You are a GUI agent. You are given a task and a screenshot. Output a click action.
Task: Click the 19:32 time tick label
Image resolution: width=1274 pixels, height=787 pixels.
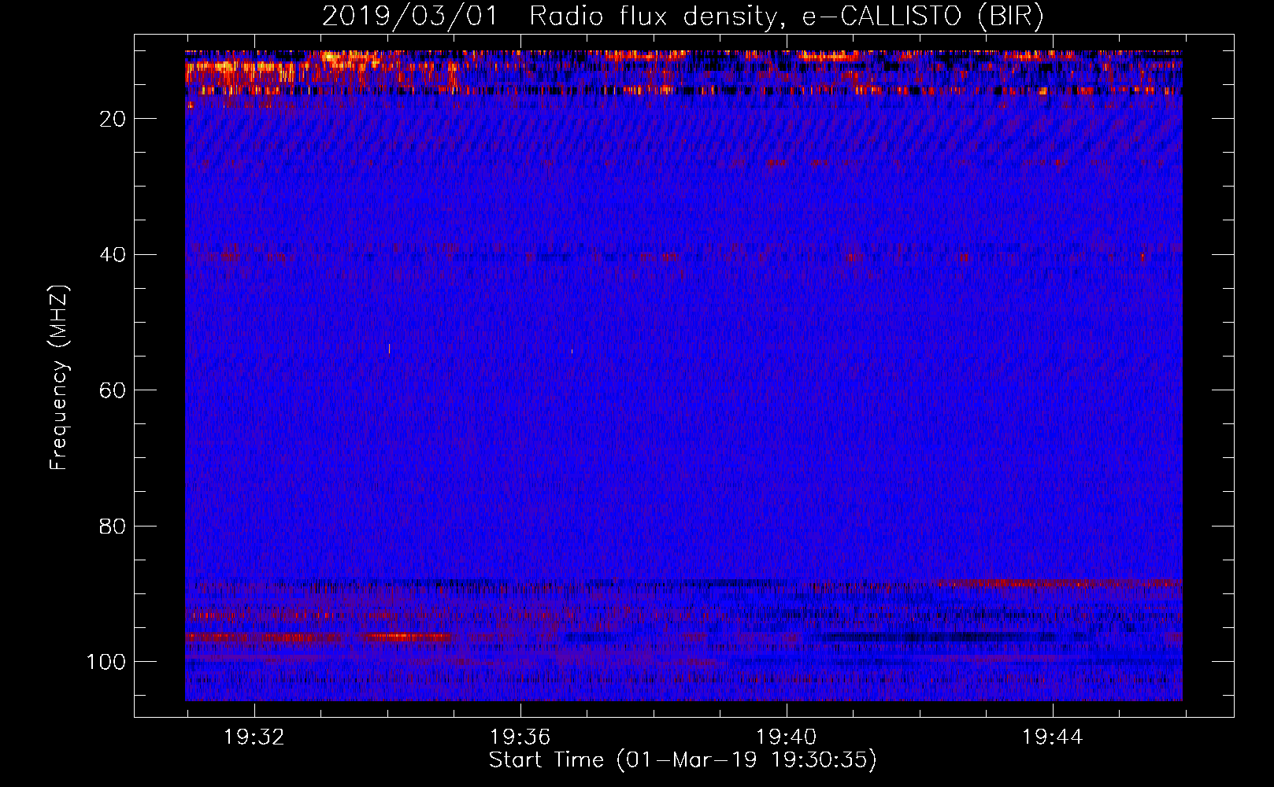coord(254,737)
